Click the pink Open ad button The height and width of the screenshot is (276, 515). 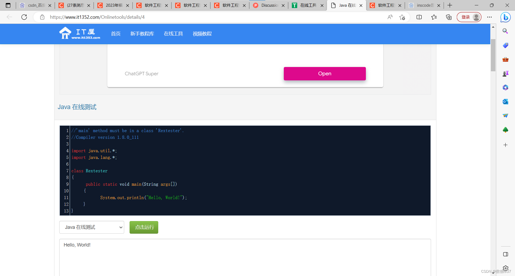pyautogui.click(x=325, y=74)
